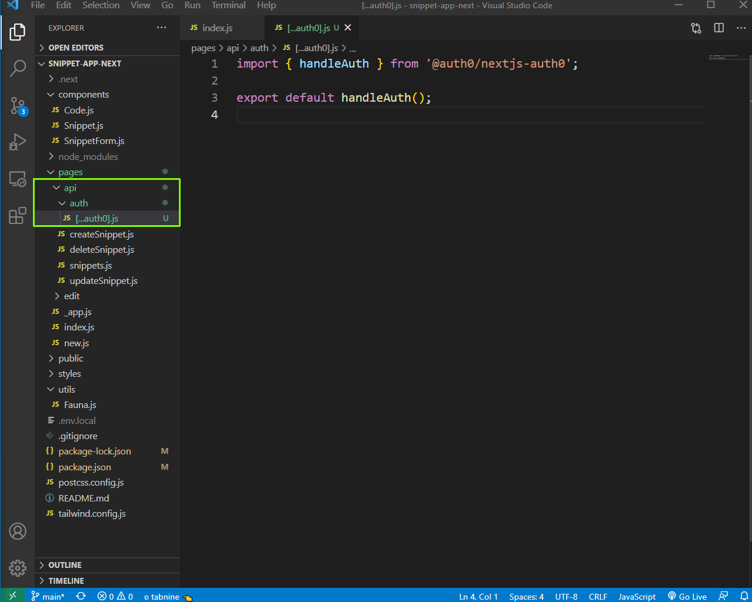This screenshot has width=752, height=602.
Task: Collapse the components folder
Action: click(107, 94)
